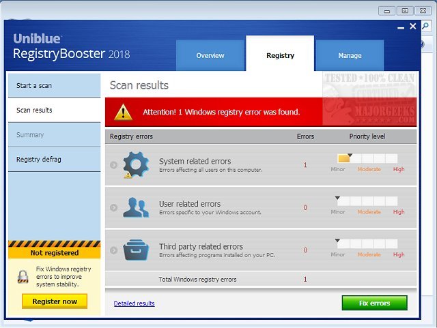
Task: Click the yellow warning triangle in the red banner
Action: click(x=123, y=113)
